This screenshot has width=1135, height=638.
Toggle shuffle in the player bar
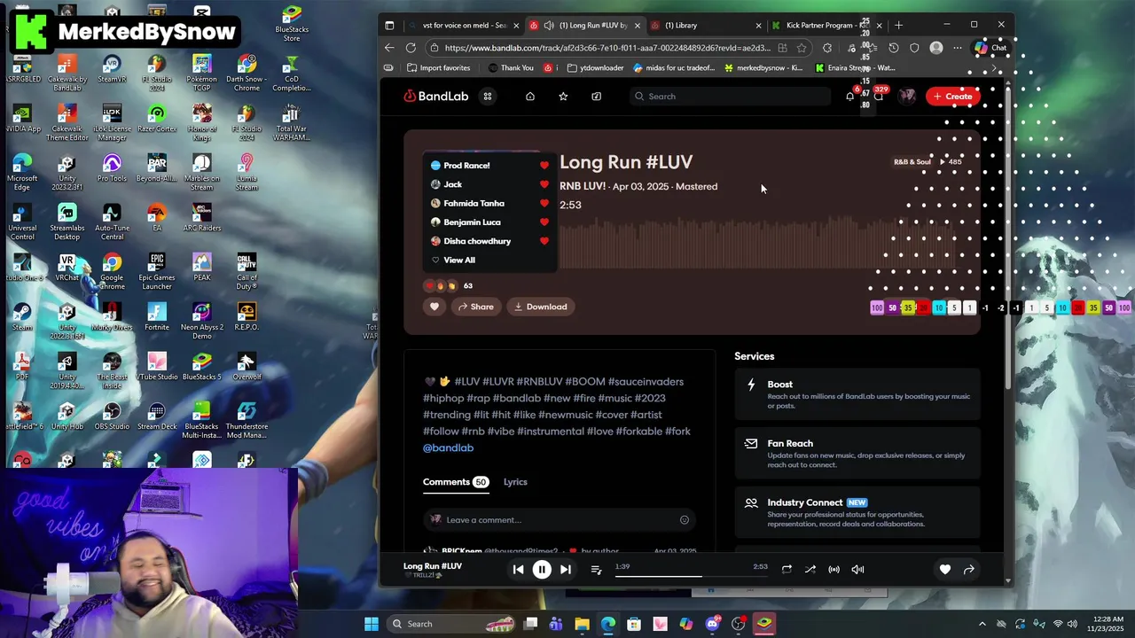coord(810,570)
